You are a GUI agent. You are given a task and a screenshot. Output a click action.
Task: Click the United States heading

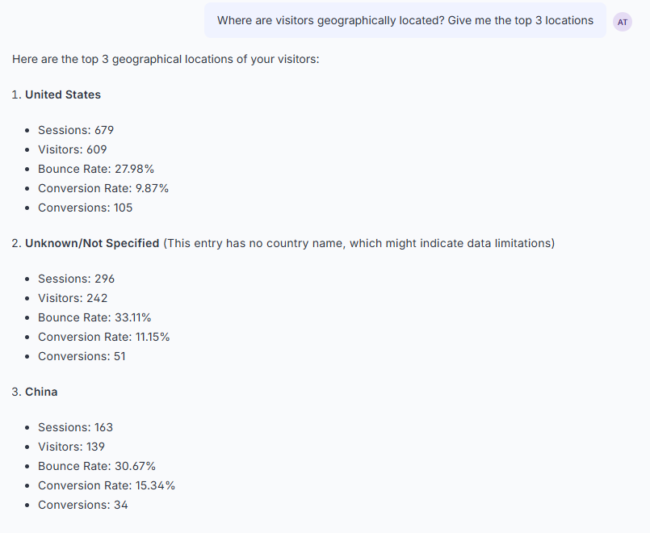tap(63, 94)
